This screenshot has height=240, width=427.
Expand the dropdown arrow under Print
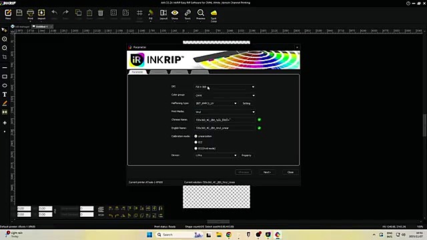click(30, 21)
